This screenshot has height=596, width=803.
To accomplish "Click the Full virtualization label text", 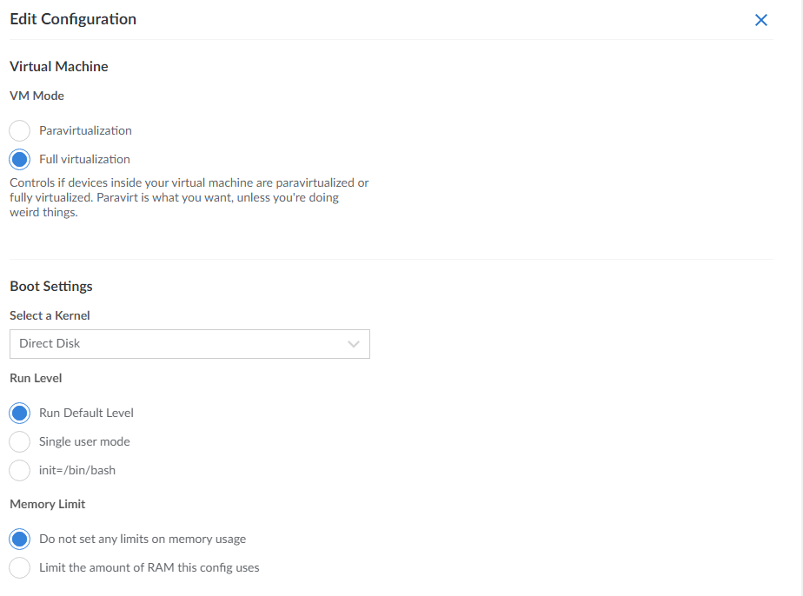I will (x=84, y=160).
